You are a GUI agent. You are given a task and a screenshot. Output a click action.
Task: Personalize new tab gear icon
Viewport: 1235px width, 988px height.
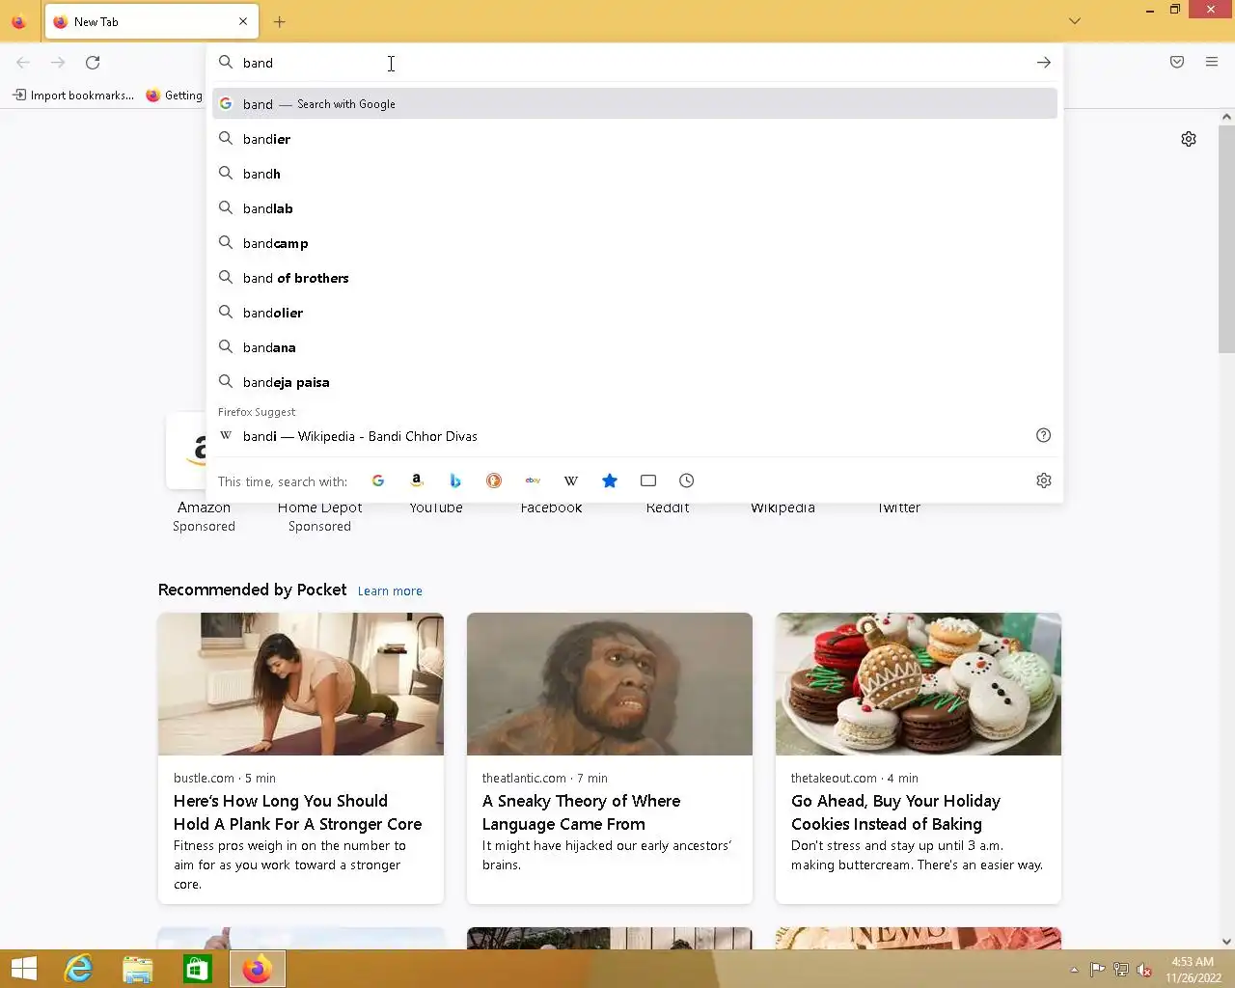coord(1189,139)
